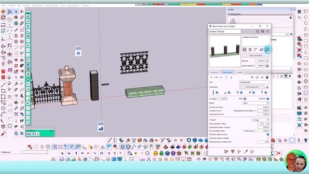Switch to the Пролёт tab
This screenshot has height=174, width=309.
click(x=239, y=72)
